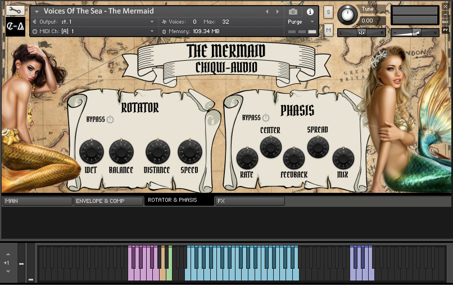Image resolution: width=453 pixels, height=285 pixels.
Task: Shift keyboard octave up with arrow
Action: pyautogui.click(x=7, y=255)
